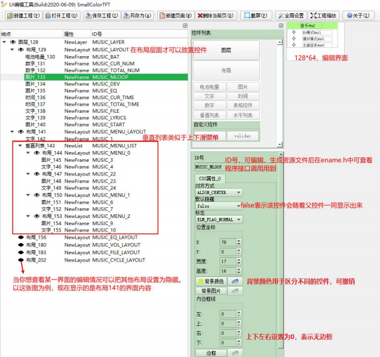
Task: Click 工程缩放 project zoom button
Action: [323, 16]
